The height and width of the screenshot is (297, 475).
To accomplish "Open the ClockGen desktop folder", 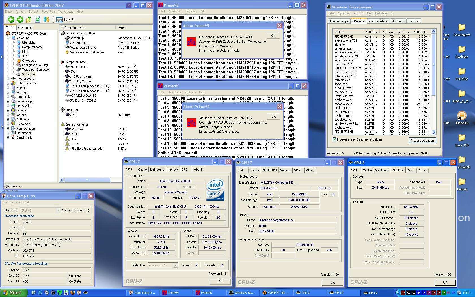I will (x=462, y=52).
